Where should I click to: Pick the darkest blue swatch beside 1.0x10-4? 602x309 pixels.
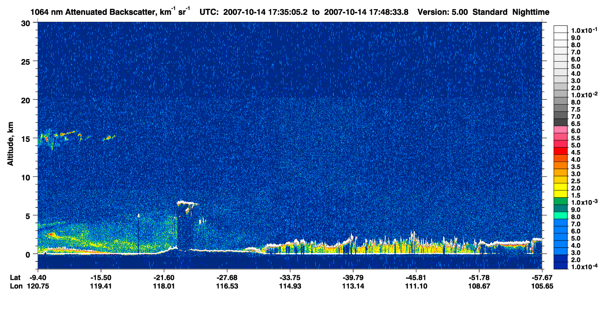[x=561, y=266]
